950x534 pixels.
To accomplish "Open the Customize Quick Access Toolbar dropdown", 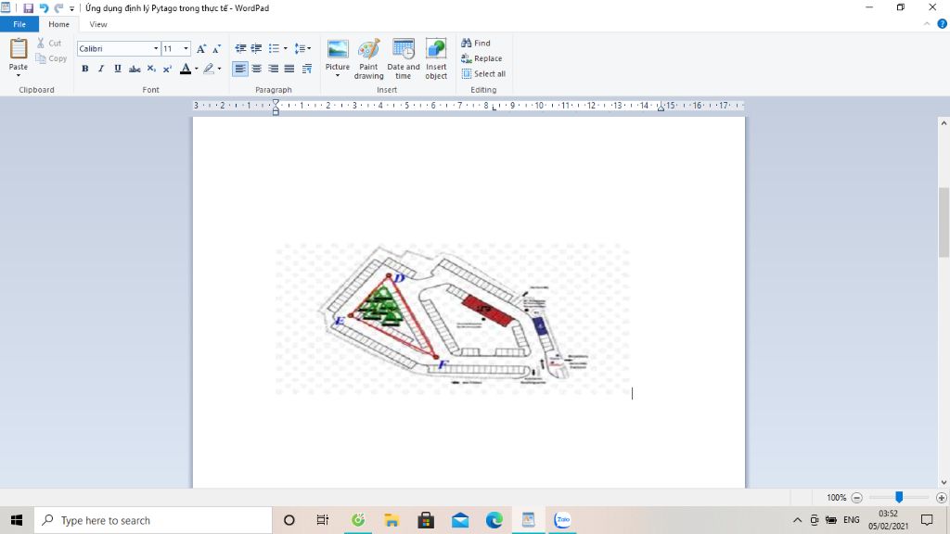I will (71, 8).
